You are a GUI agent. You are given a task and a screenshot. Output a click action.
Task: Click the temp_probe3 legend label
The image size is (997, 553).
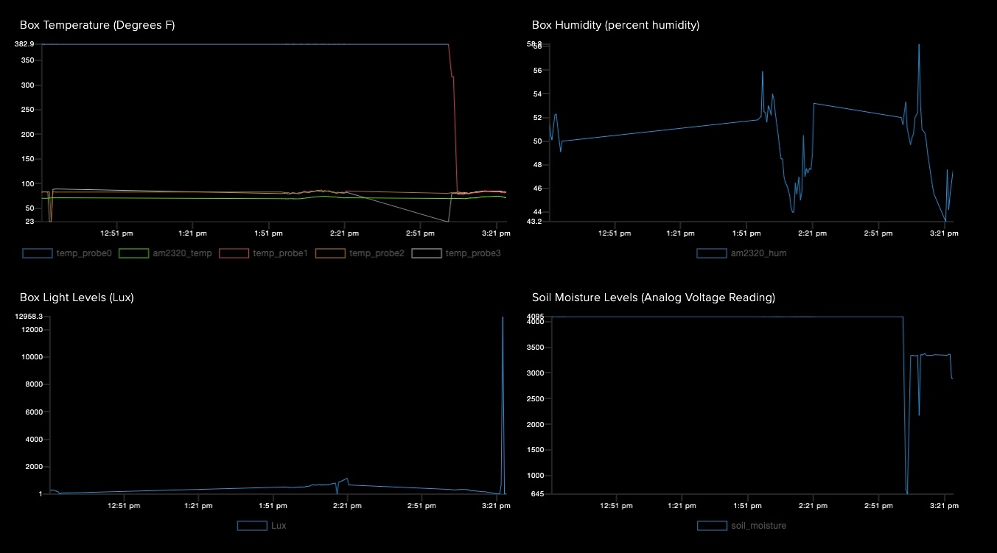pyautogui.click(x=473, y=253)
